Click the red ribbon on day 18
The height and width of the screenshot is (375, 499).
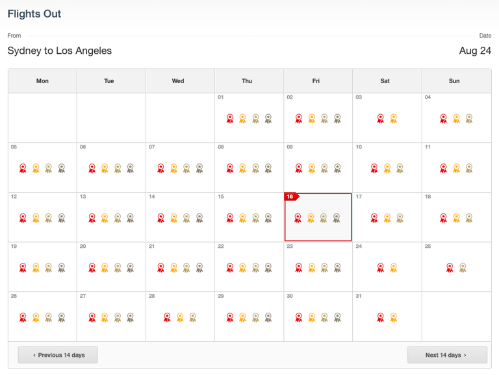(x=443, y=218)
